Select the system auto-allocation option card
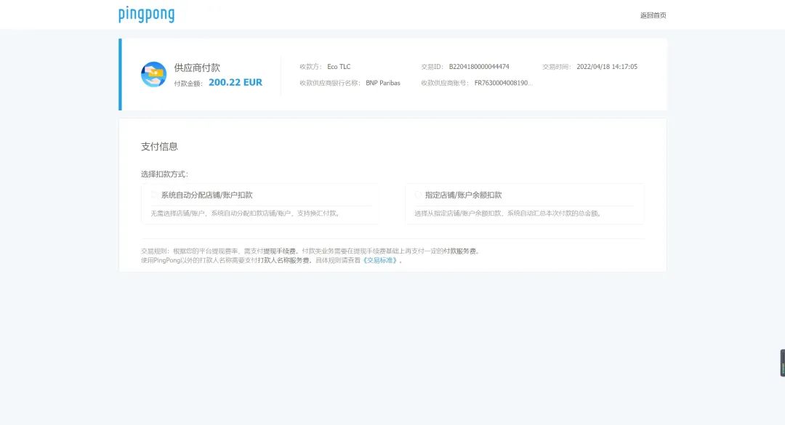The height and width of the screenshot is (425, 785). click(x=260, y=203)
